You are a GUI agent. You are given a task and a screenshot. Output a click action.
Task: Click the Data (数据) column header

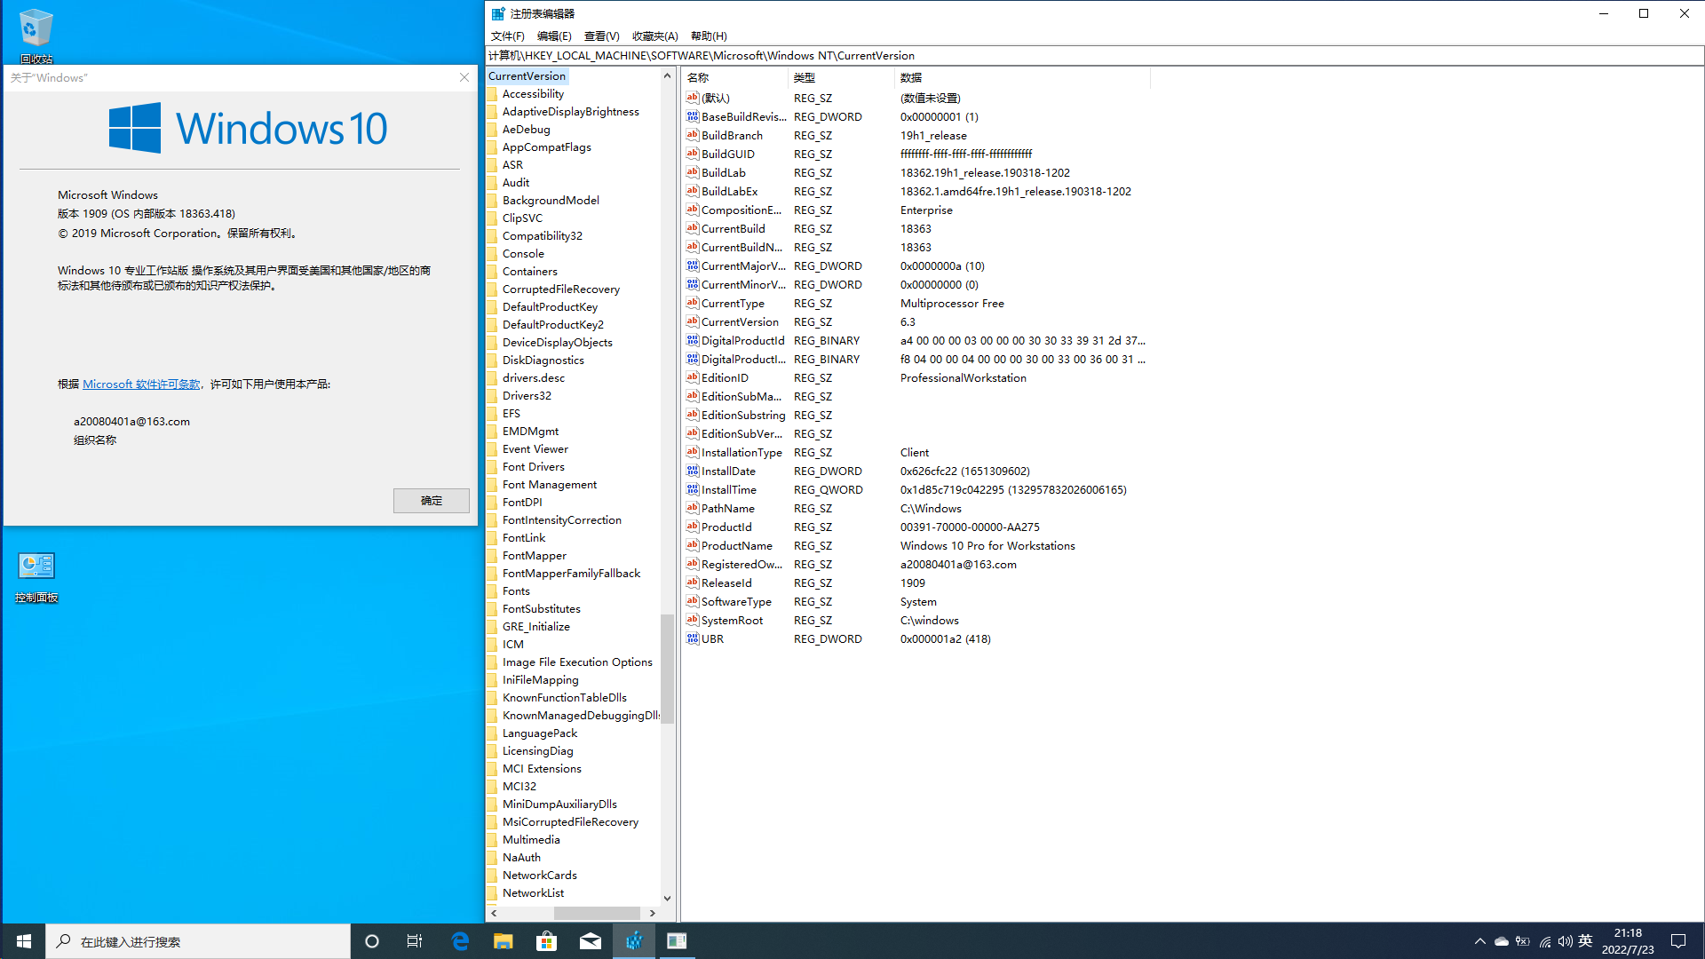pos(1022,77)
